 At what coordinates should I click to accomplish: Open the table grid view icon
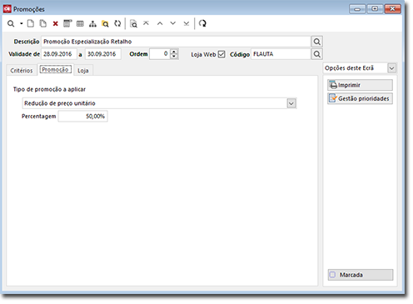point(80,24)
